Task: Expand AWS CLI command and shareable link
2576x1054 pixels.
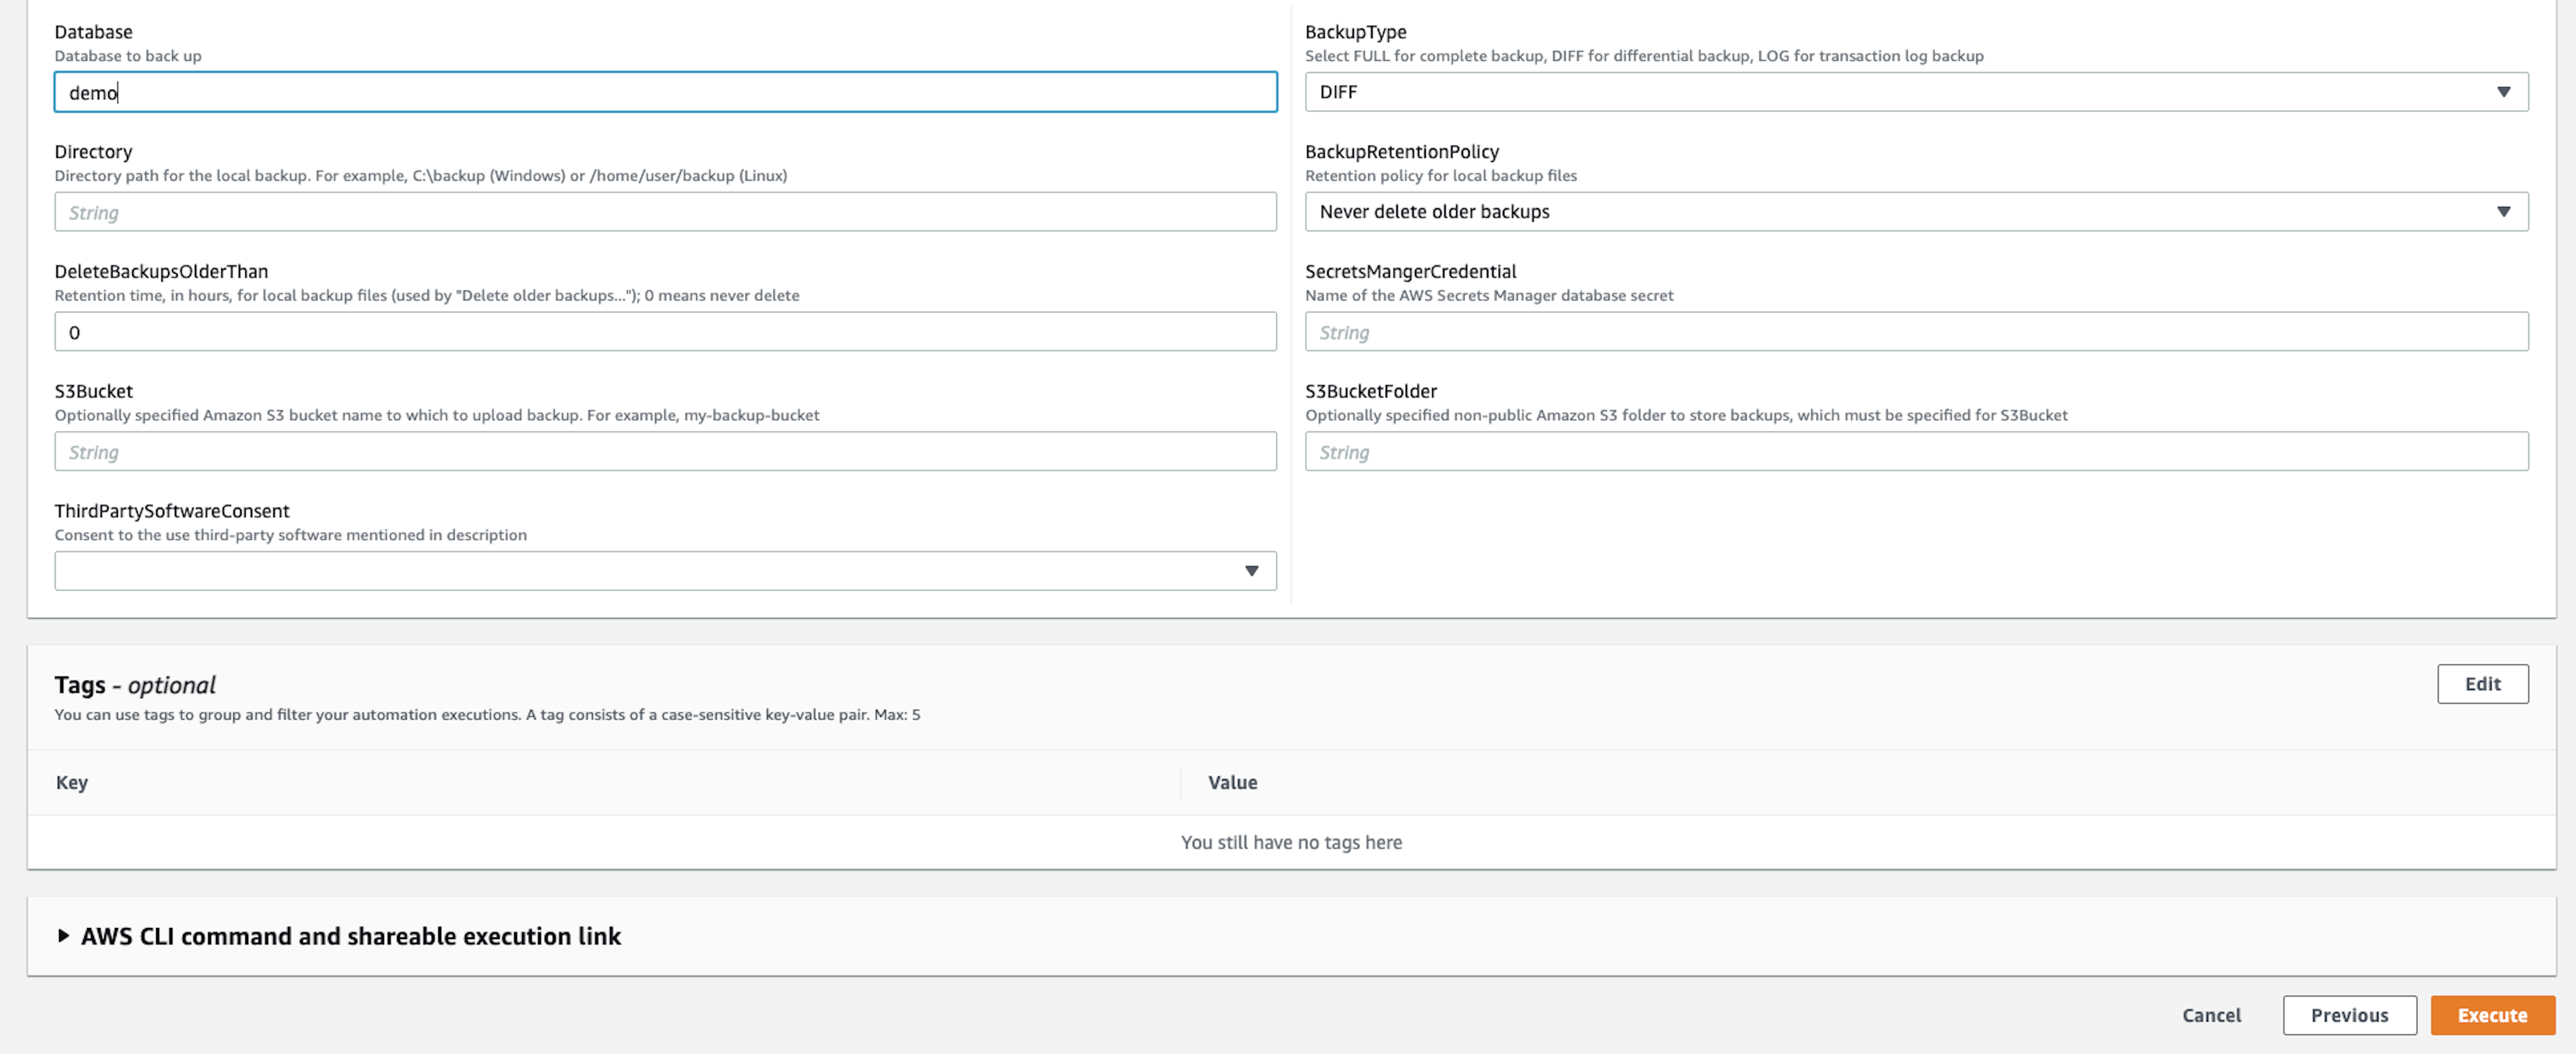Action: [x=350, y=936]
